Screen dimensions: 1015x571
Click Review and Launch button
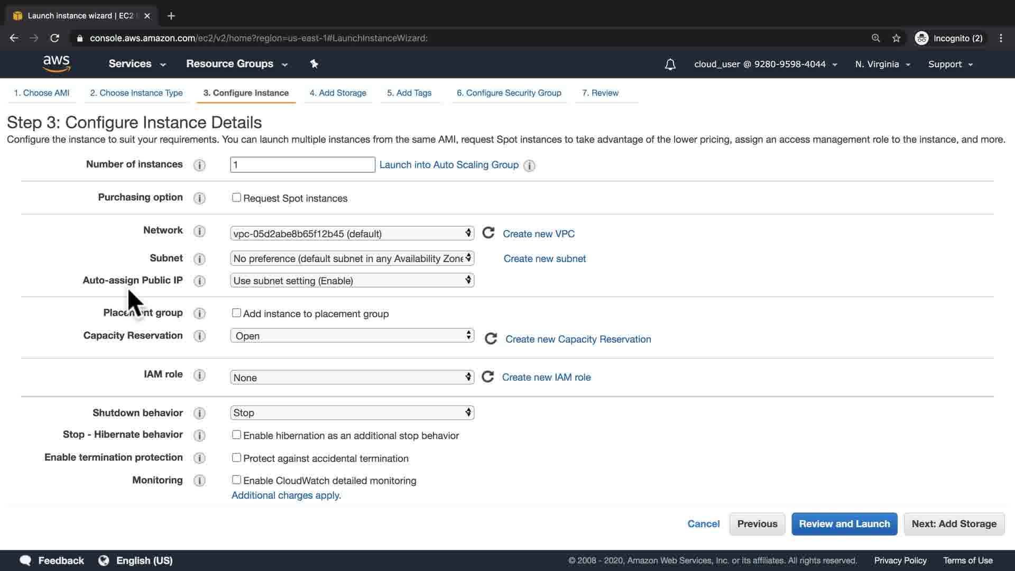coord(844,524)
